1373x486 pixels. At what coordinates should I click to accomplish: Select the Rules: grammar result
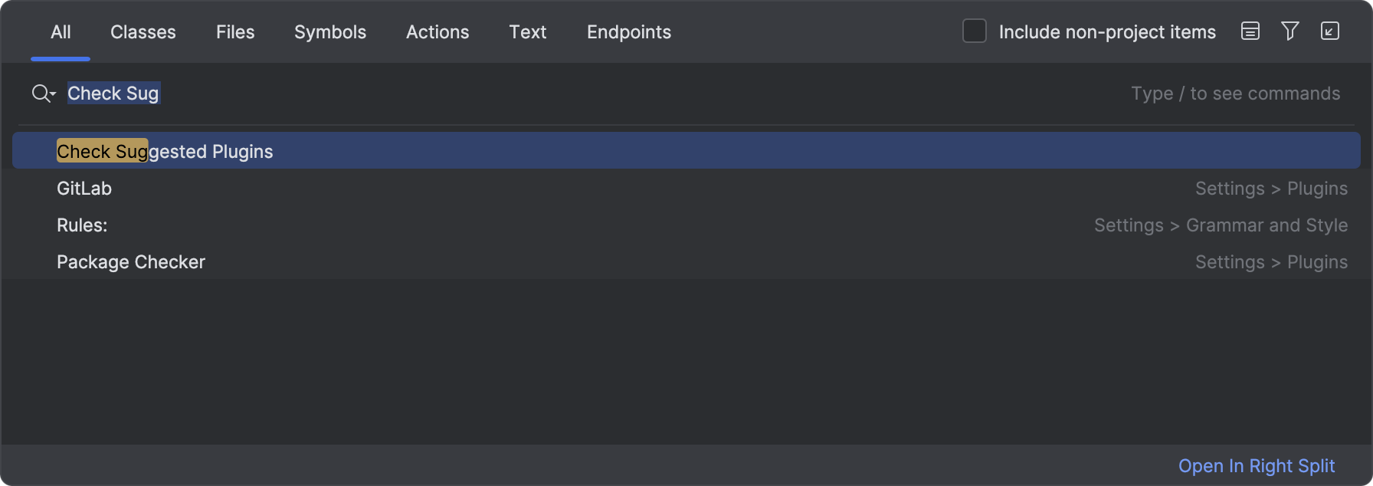tap(82, 225)
